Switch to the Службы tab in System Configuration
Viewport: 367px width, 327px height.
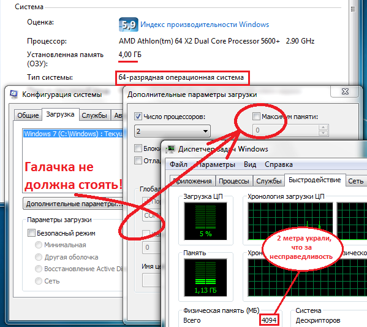coord(94,115)
